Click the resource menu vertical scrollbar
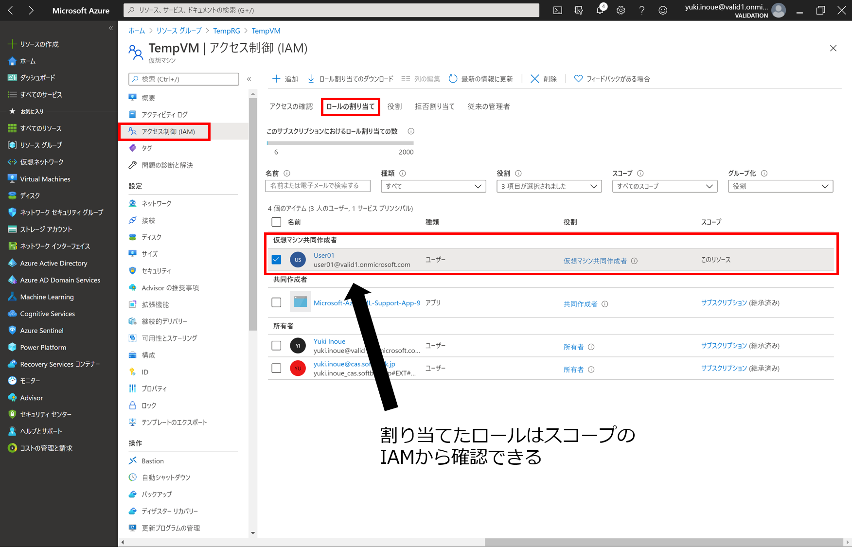This screenshot has height=547, width=852. [x=253, y=214]
